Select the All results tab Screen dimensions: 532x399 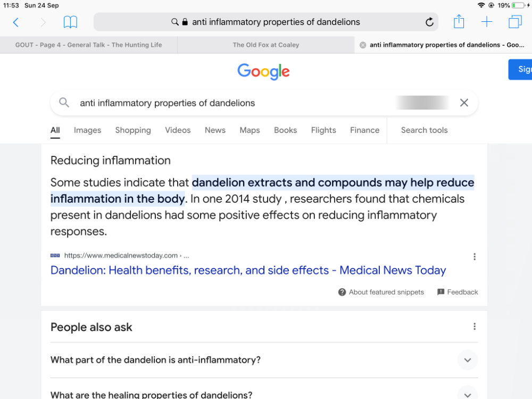click(55, 130)
